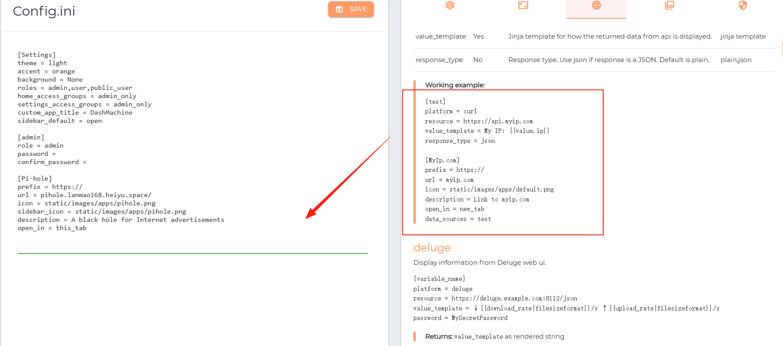Viewport: 783px width, 346px height.
Task: Click the 'platform = deluge' line
Action: point(443,289)
